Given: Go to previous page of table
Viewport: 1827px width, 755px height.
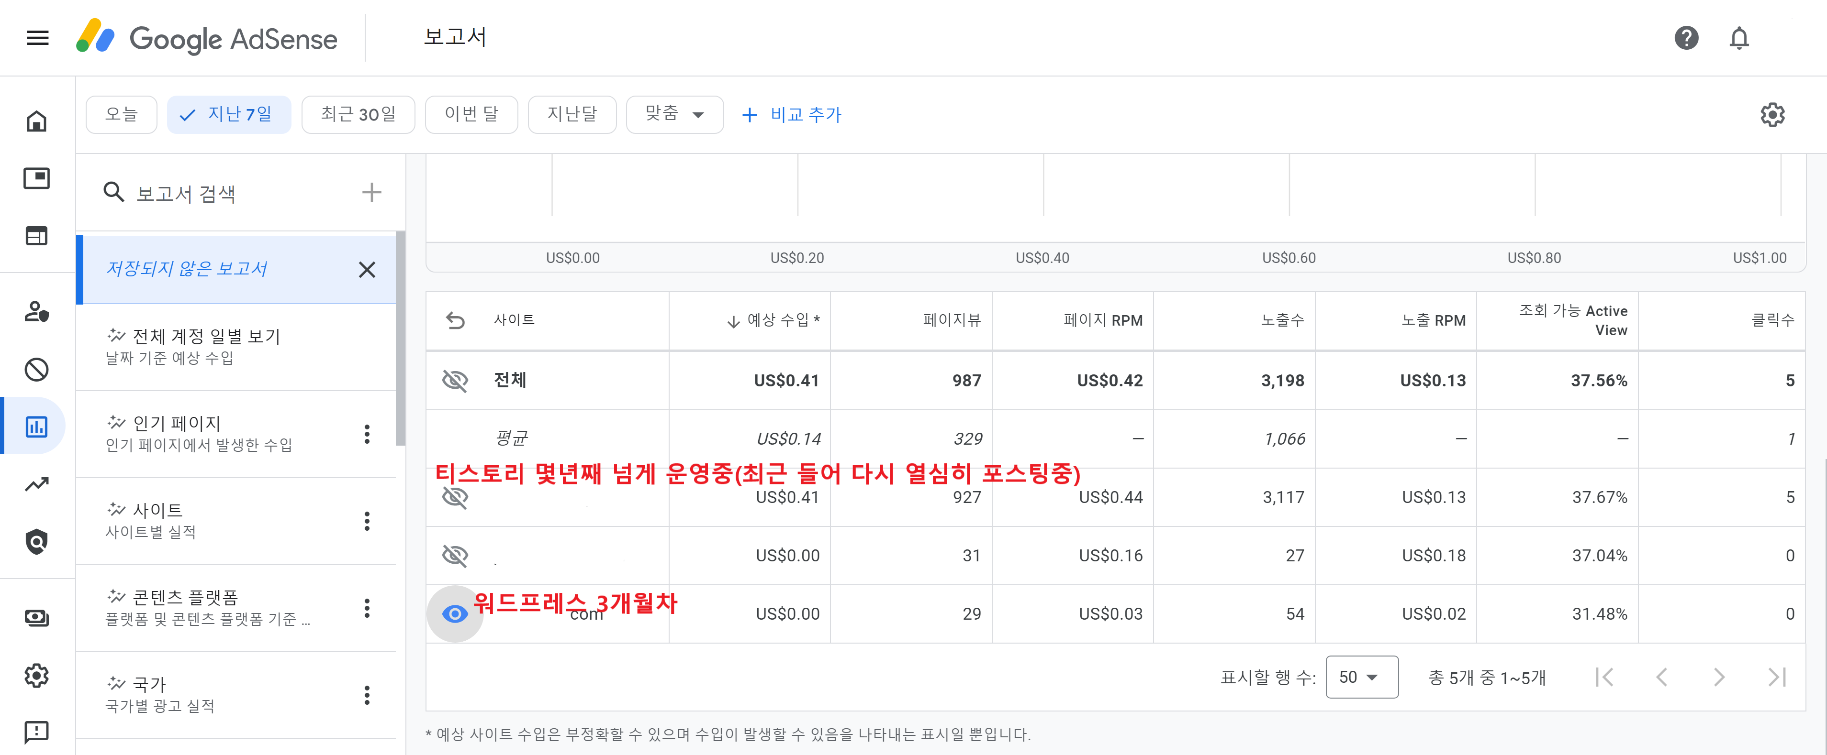Looking at the screenshot, I should (1662, 677).
